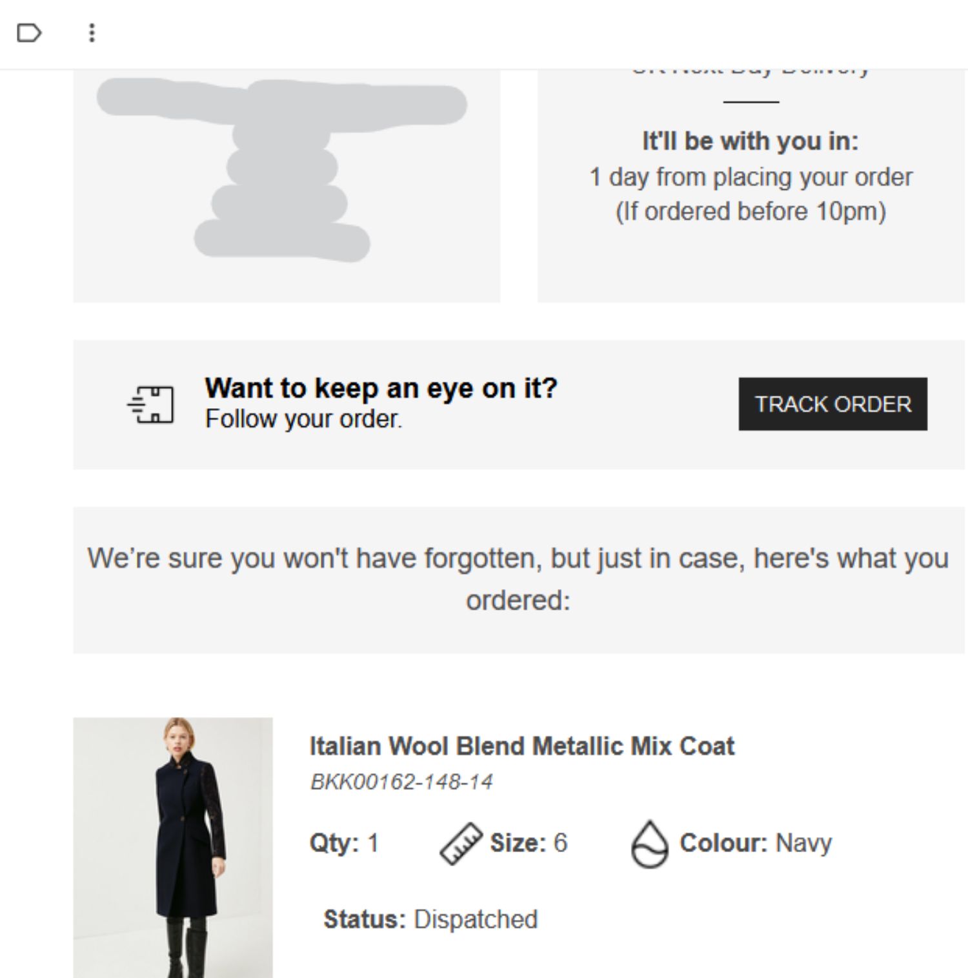
Task: Click the 'Follow your order.' text
Action: [303, 419]
